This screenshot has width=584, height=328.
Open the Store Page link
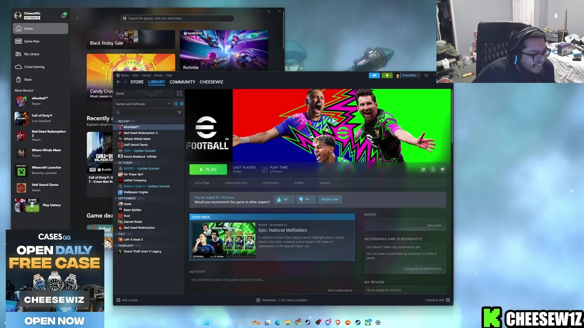pos(202,183)
